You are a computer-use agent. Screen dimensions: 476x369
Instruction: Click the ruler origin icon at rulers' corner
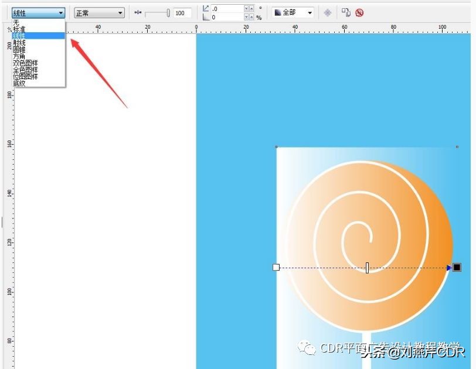pos(9,29)
